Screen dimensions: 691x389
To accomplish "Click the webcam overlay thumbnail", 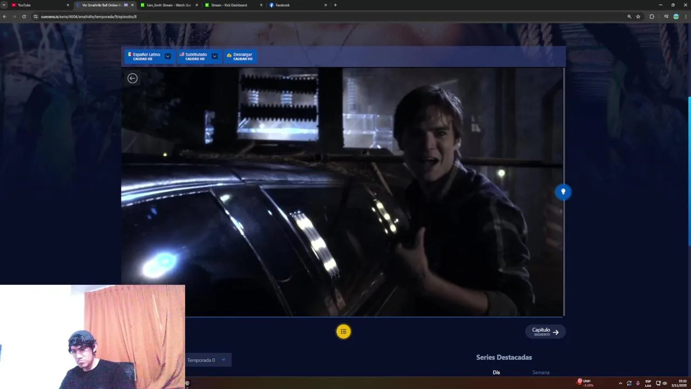I will click(x=92, y=337).
